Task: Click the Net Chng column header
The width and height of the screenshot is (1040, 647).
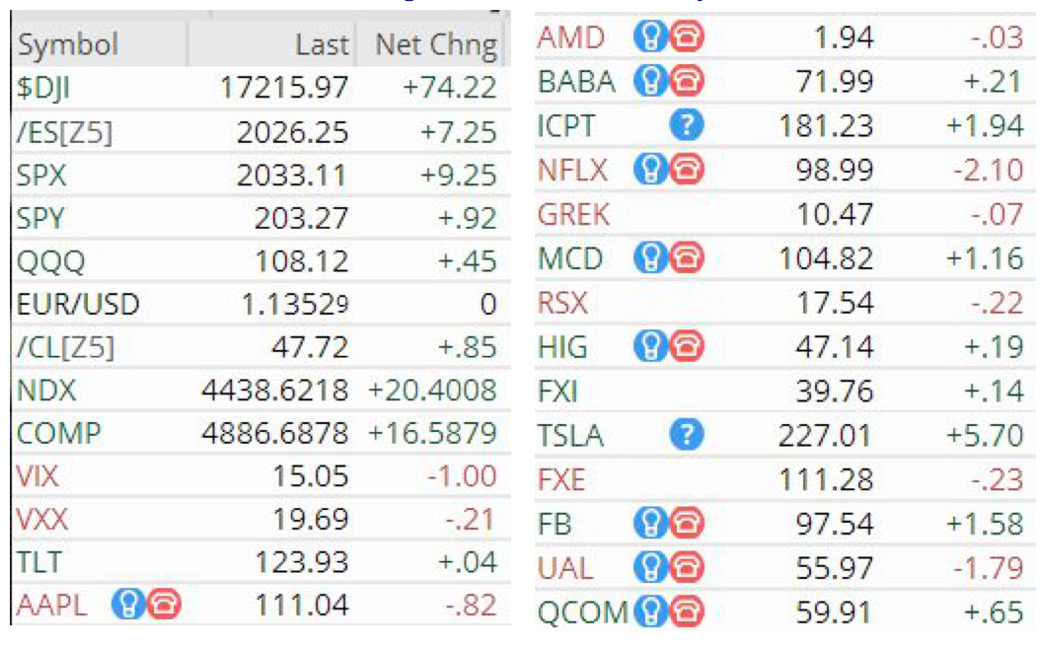Action: [434, 44]
